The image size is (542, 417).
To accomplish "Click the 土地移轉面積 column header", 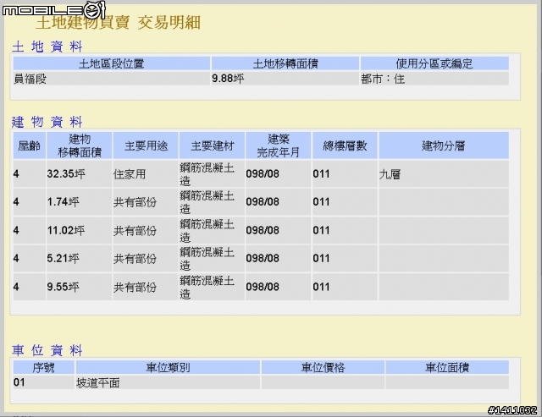I will point(285,63).
